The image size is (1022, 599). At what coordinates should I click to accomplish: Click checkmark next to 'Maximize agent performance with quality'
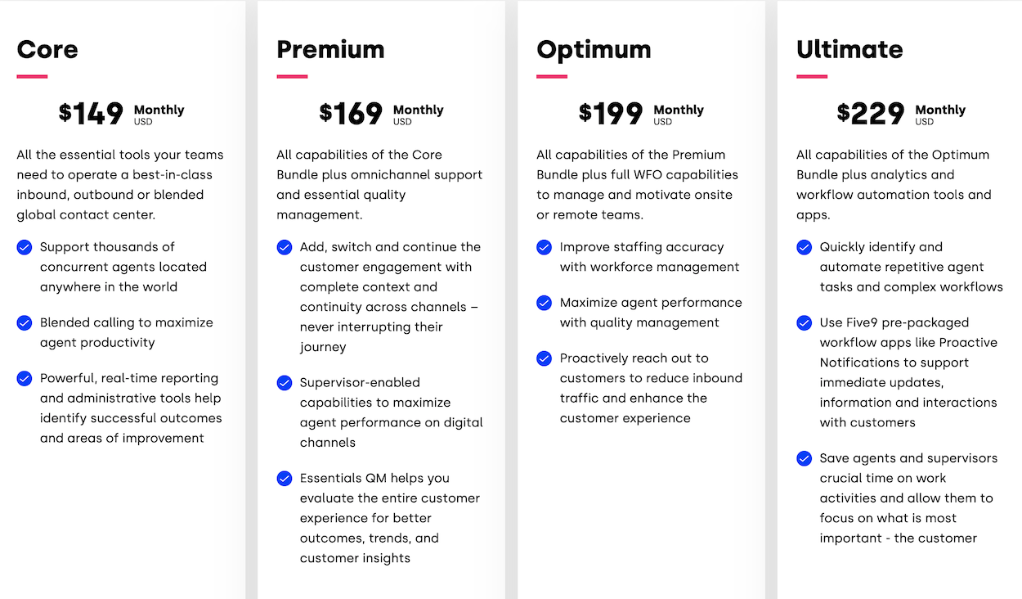(x=545, y=303)
